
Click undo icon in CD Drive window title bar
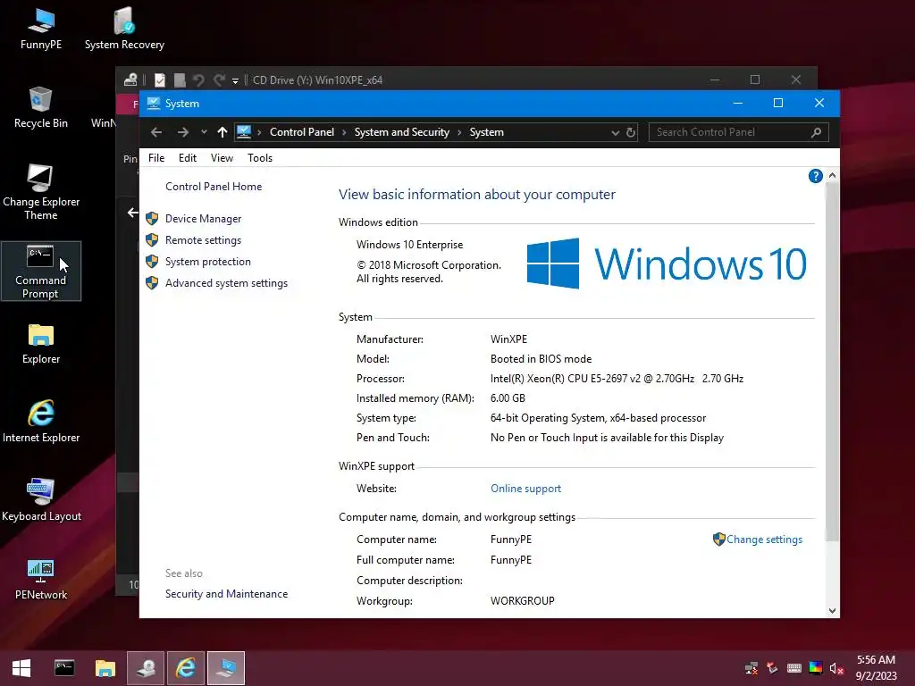[x=199, y=79]
